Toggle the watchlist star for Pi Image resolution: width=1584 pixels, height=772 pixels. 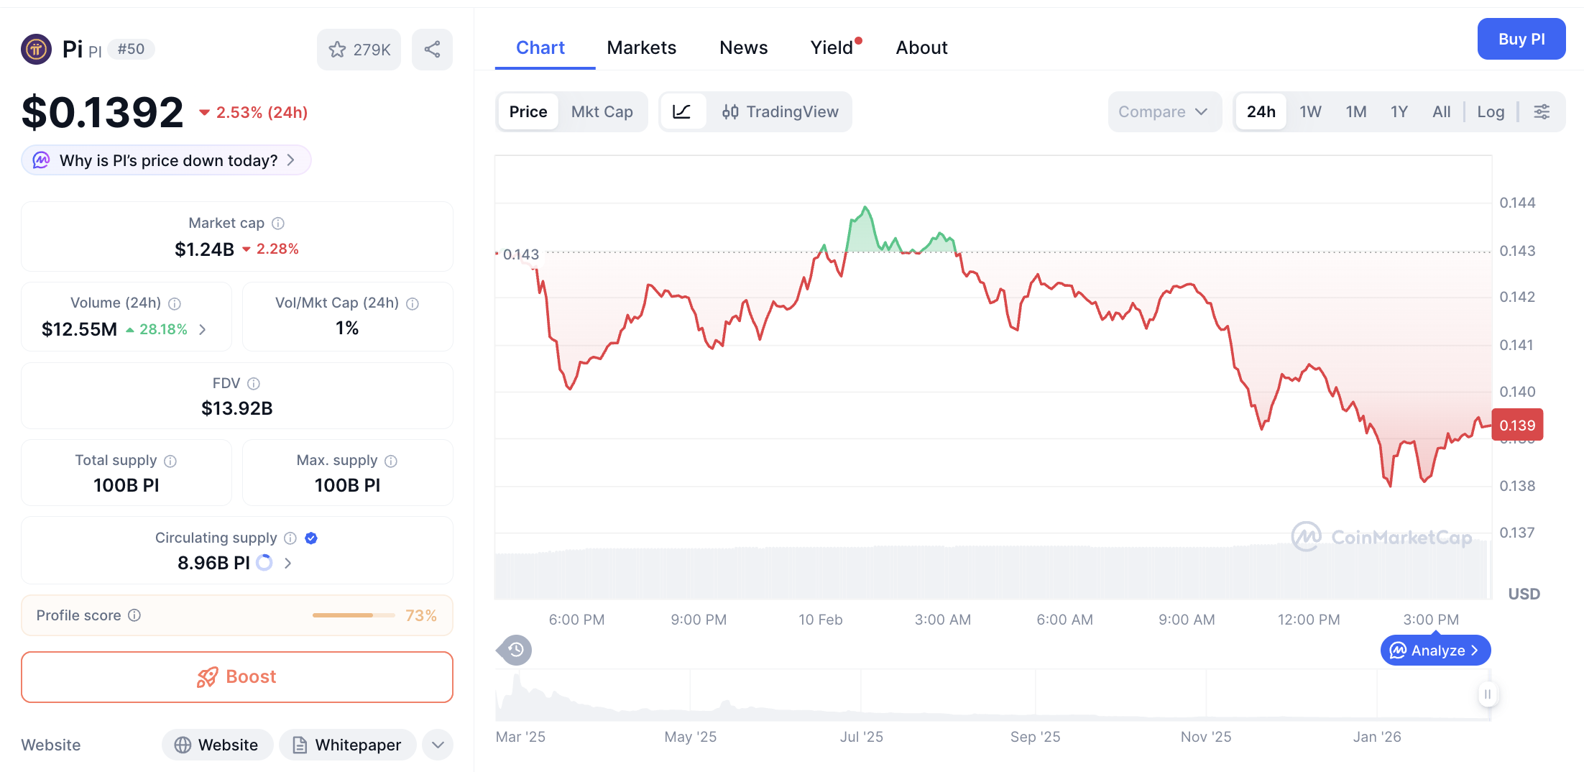(x=337, y=49)
